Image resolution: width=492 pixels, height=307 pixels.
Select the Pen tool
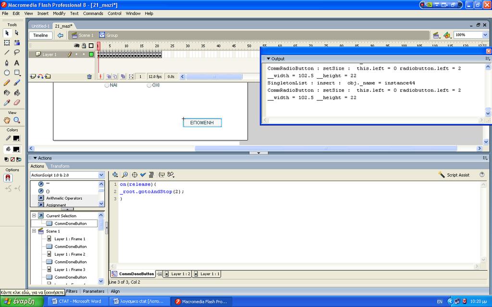click(x=7, y=63)
